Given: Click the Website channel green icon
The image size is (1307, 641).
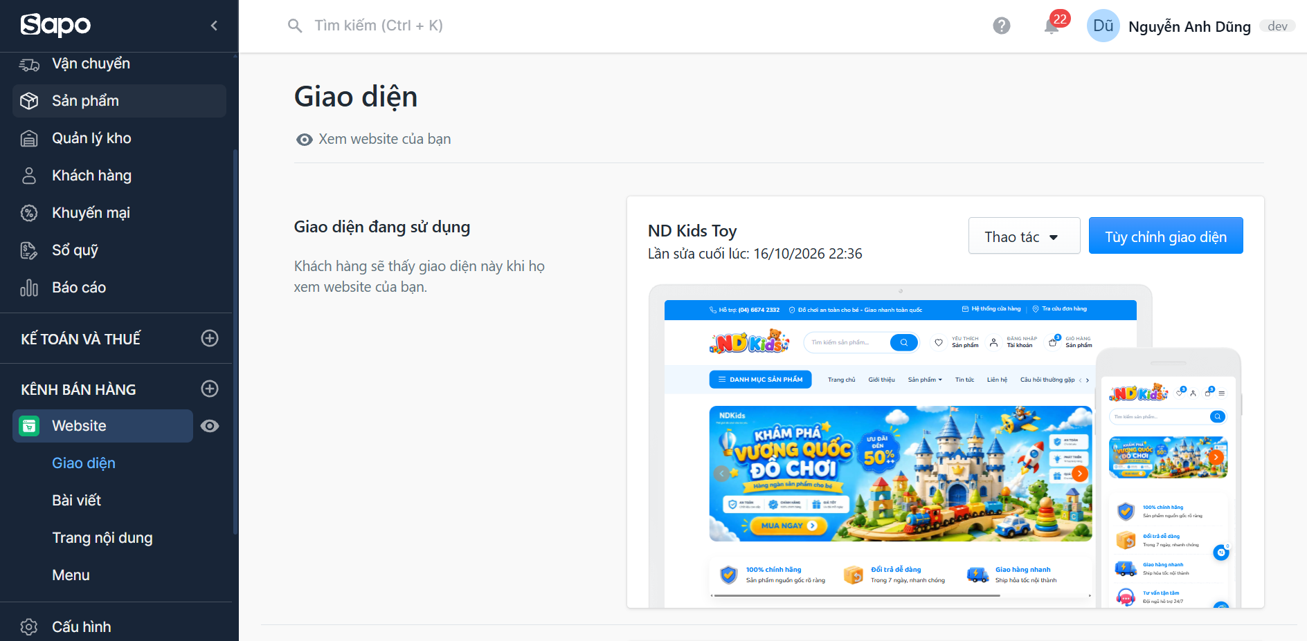Looking at the screenshot, I should [29, 426].
